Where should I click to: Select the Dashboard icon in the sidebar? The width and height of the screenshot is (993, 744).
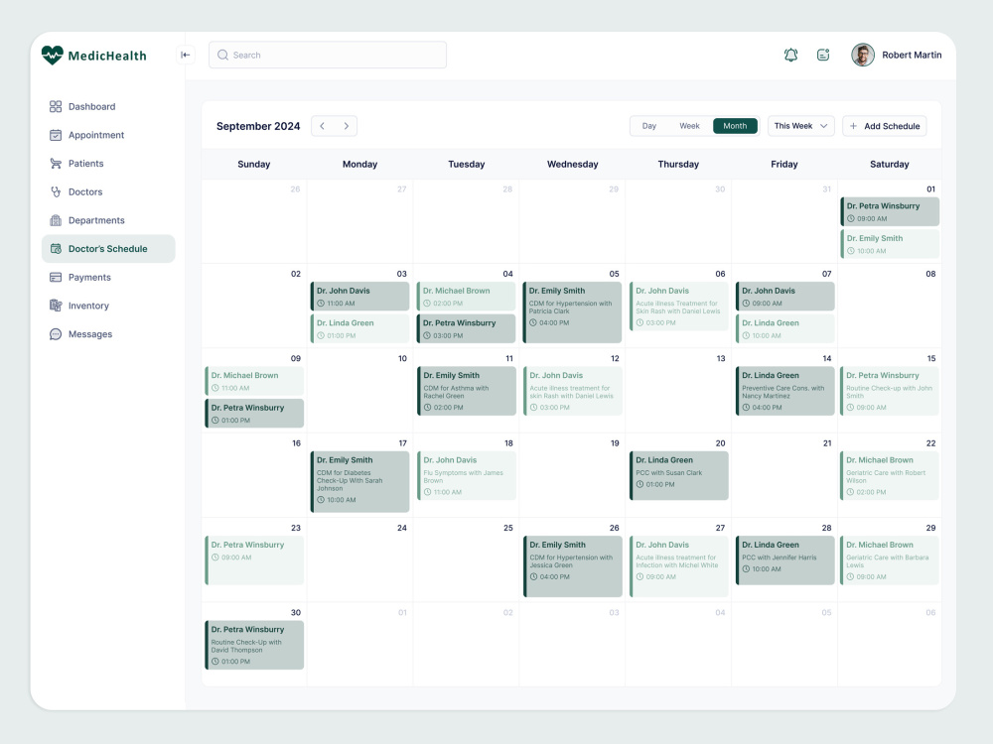56,106
